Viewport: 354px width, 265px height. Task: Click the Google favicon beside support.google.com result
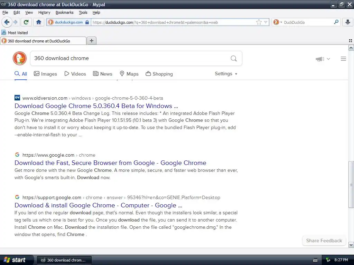[17, 197]
